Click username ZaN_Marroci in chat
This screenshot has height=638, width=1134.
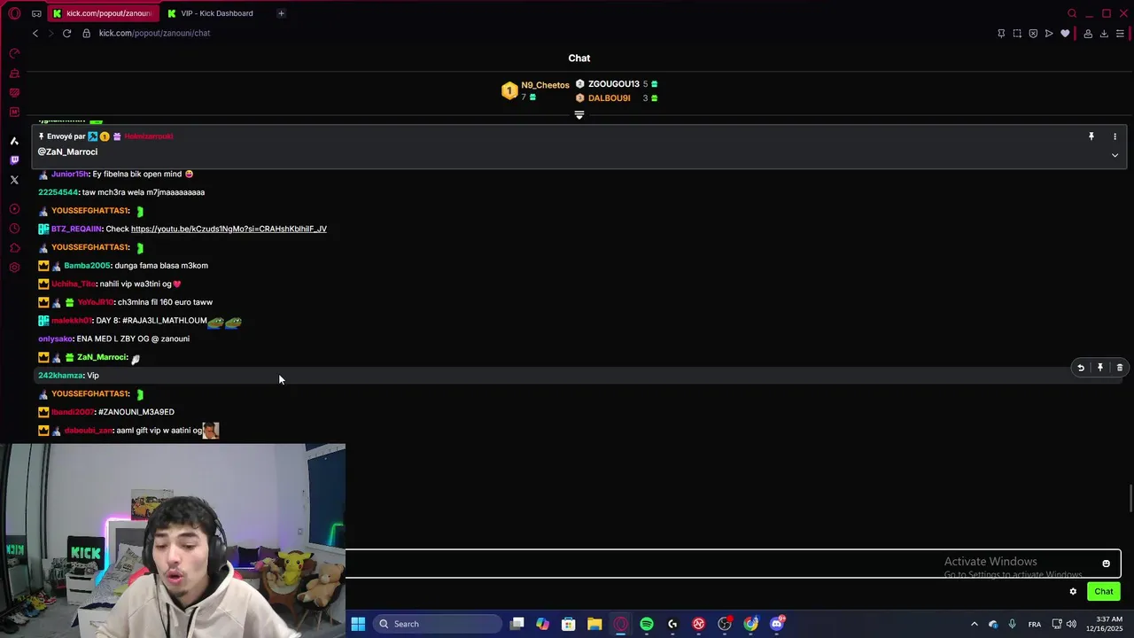click(x=102, y=357)
